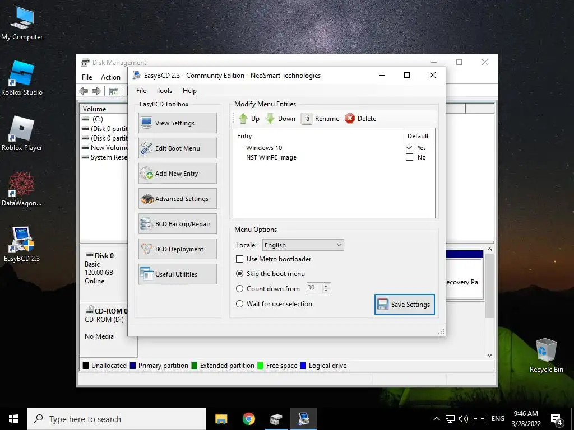Open Windows Start menu
Screen dimensions: 574x430
pos(13,419)
